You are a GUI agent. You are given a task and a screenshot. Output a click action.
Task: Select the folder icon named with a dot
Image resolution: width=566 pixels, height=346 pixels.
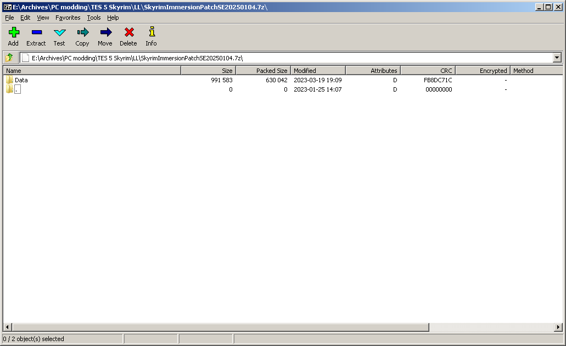pos(9,89)
